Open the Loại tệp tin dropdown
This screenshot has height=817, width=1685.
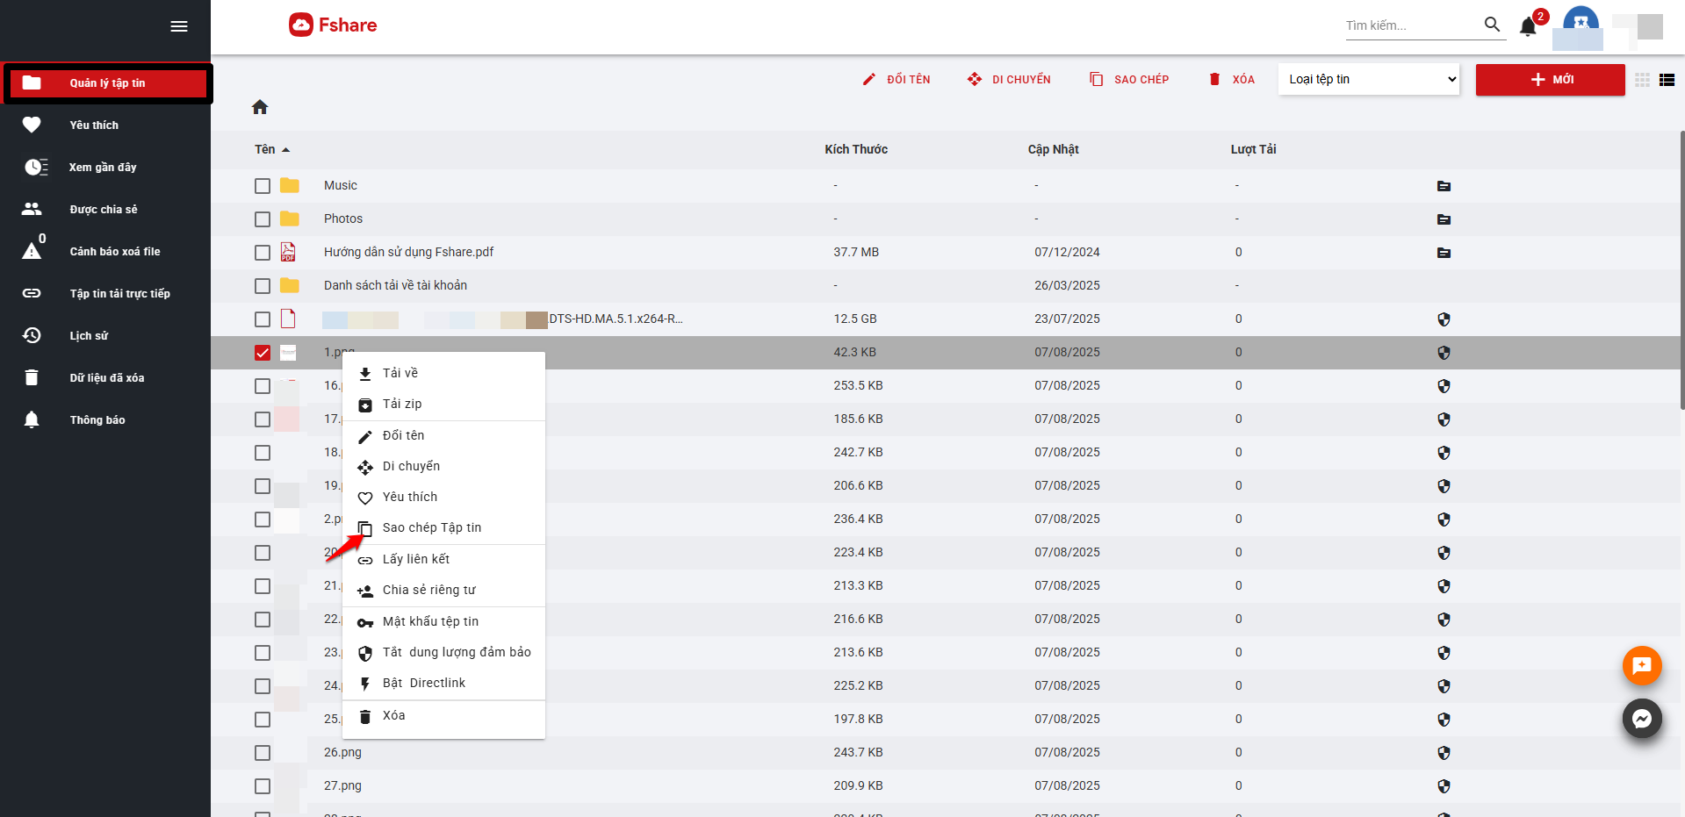1368,79
